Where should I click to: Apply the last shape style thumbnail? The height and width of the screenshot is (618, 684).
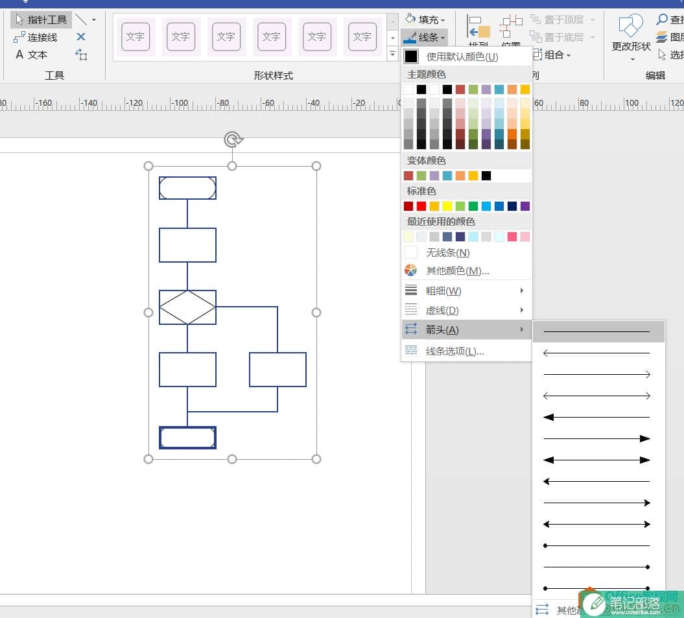point(362,37)
